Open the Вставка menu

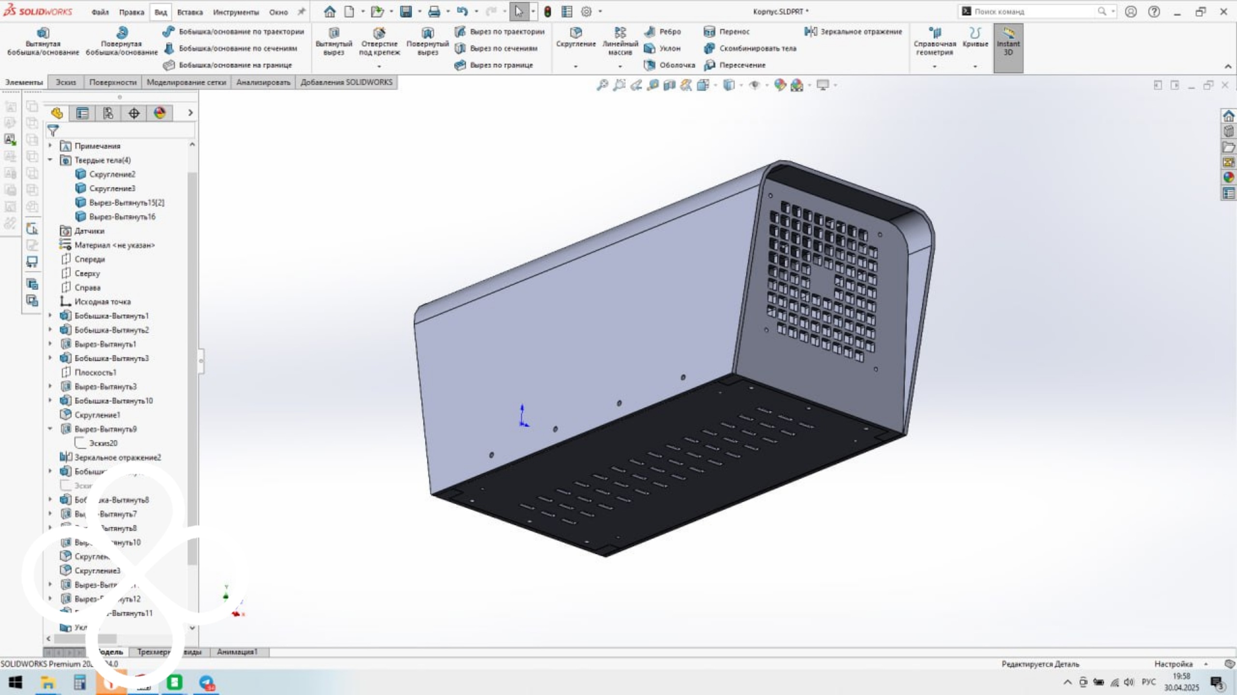coord(190,12)
